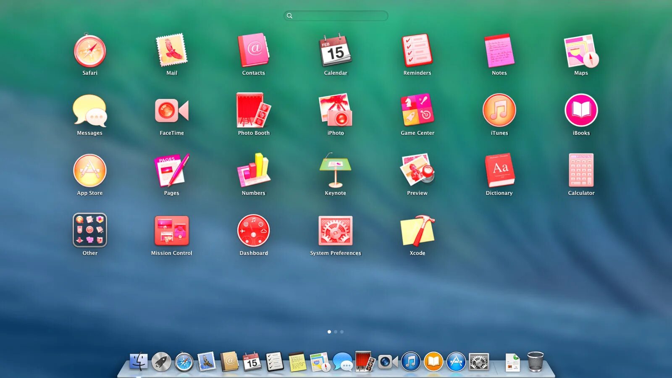
Task: Launch Mission Control
Action: (172, 230)
